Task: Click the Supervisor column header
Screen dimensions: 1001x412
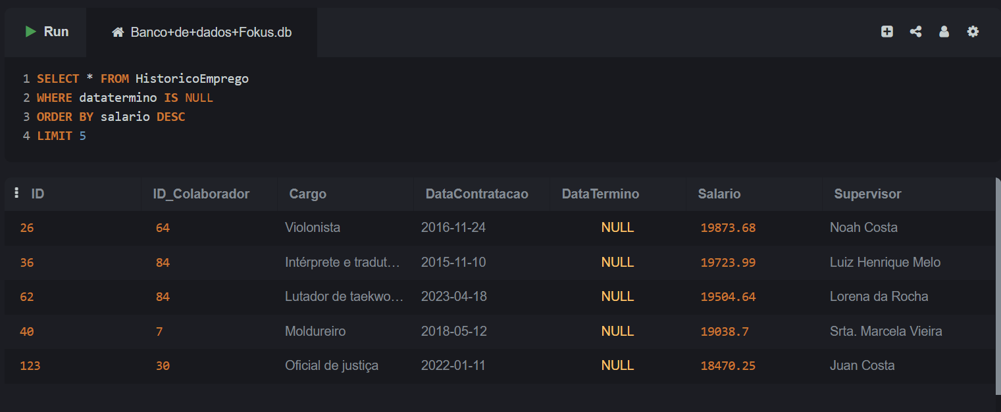Action: tap(867, 194)
